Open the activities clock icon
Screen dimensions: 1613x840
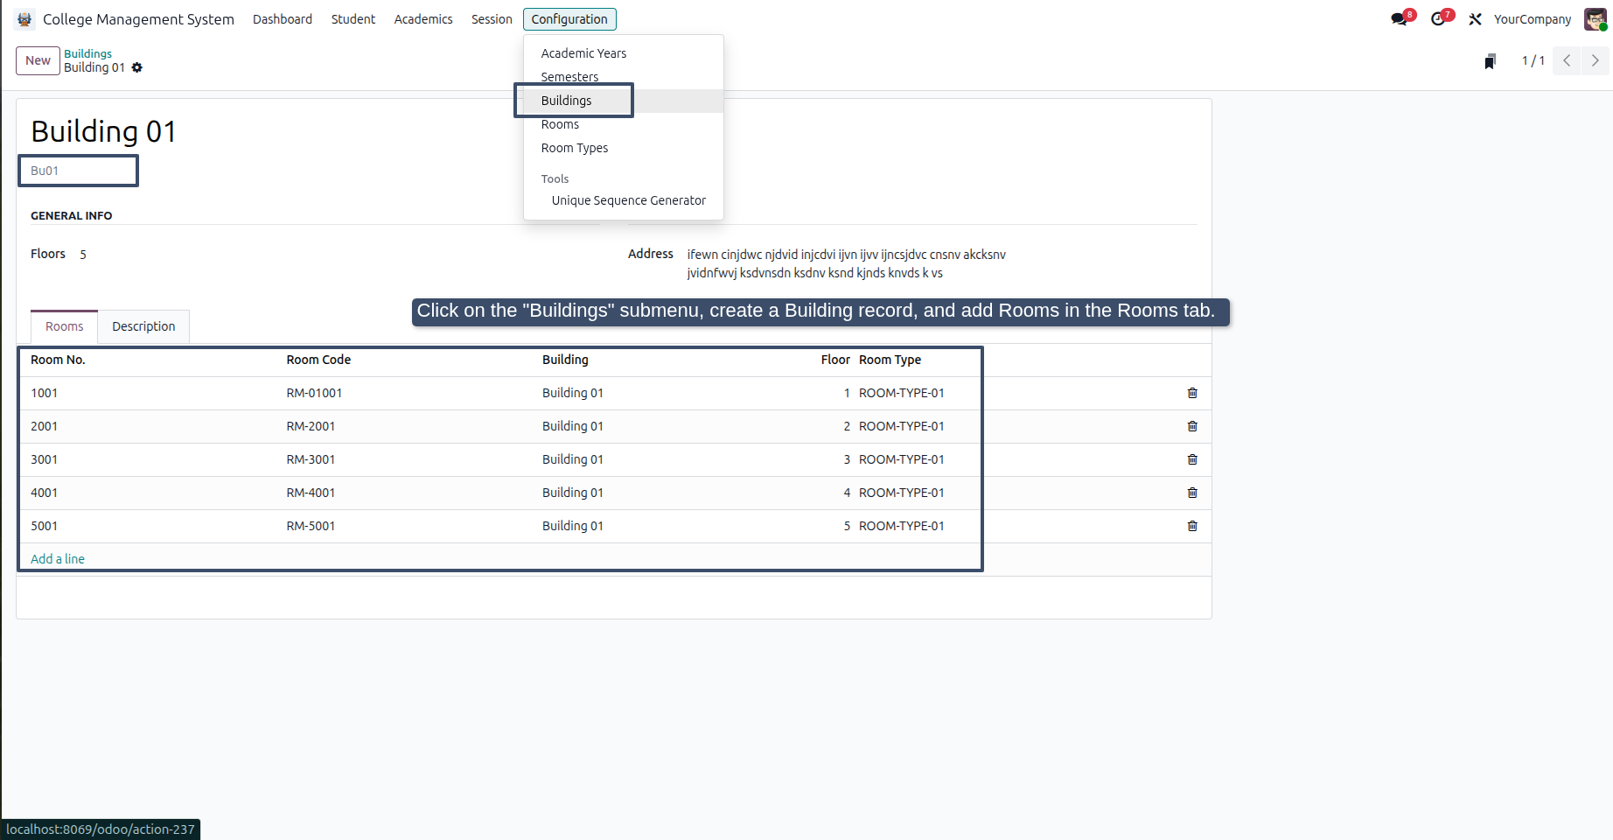(1438, 19)
